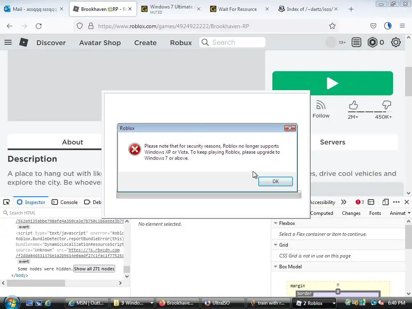412x309 pixels.
Task: Open the Roblox hamburger navigation menu
Action: pos(8,42)
